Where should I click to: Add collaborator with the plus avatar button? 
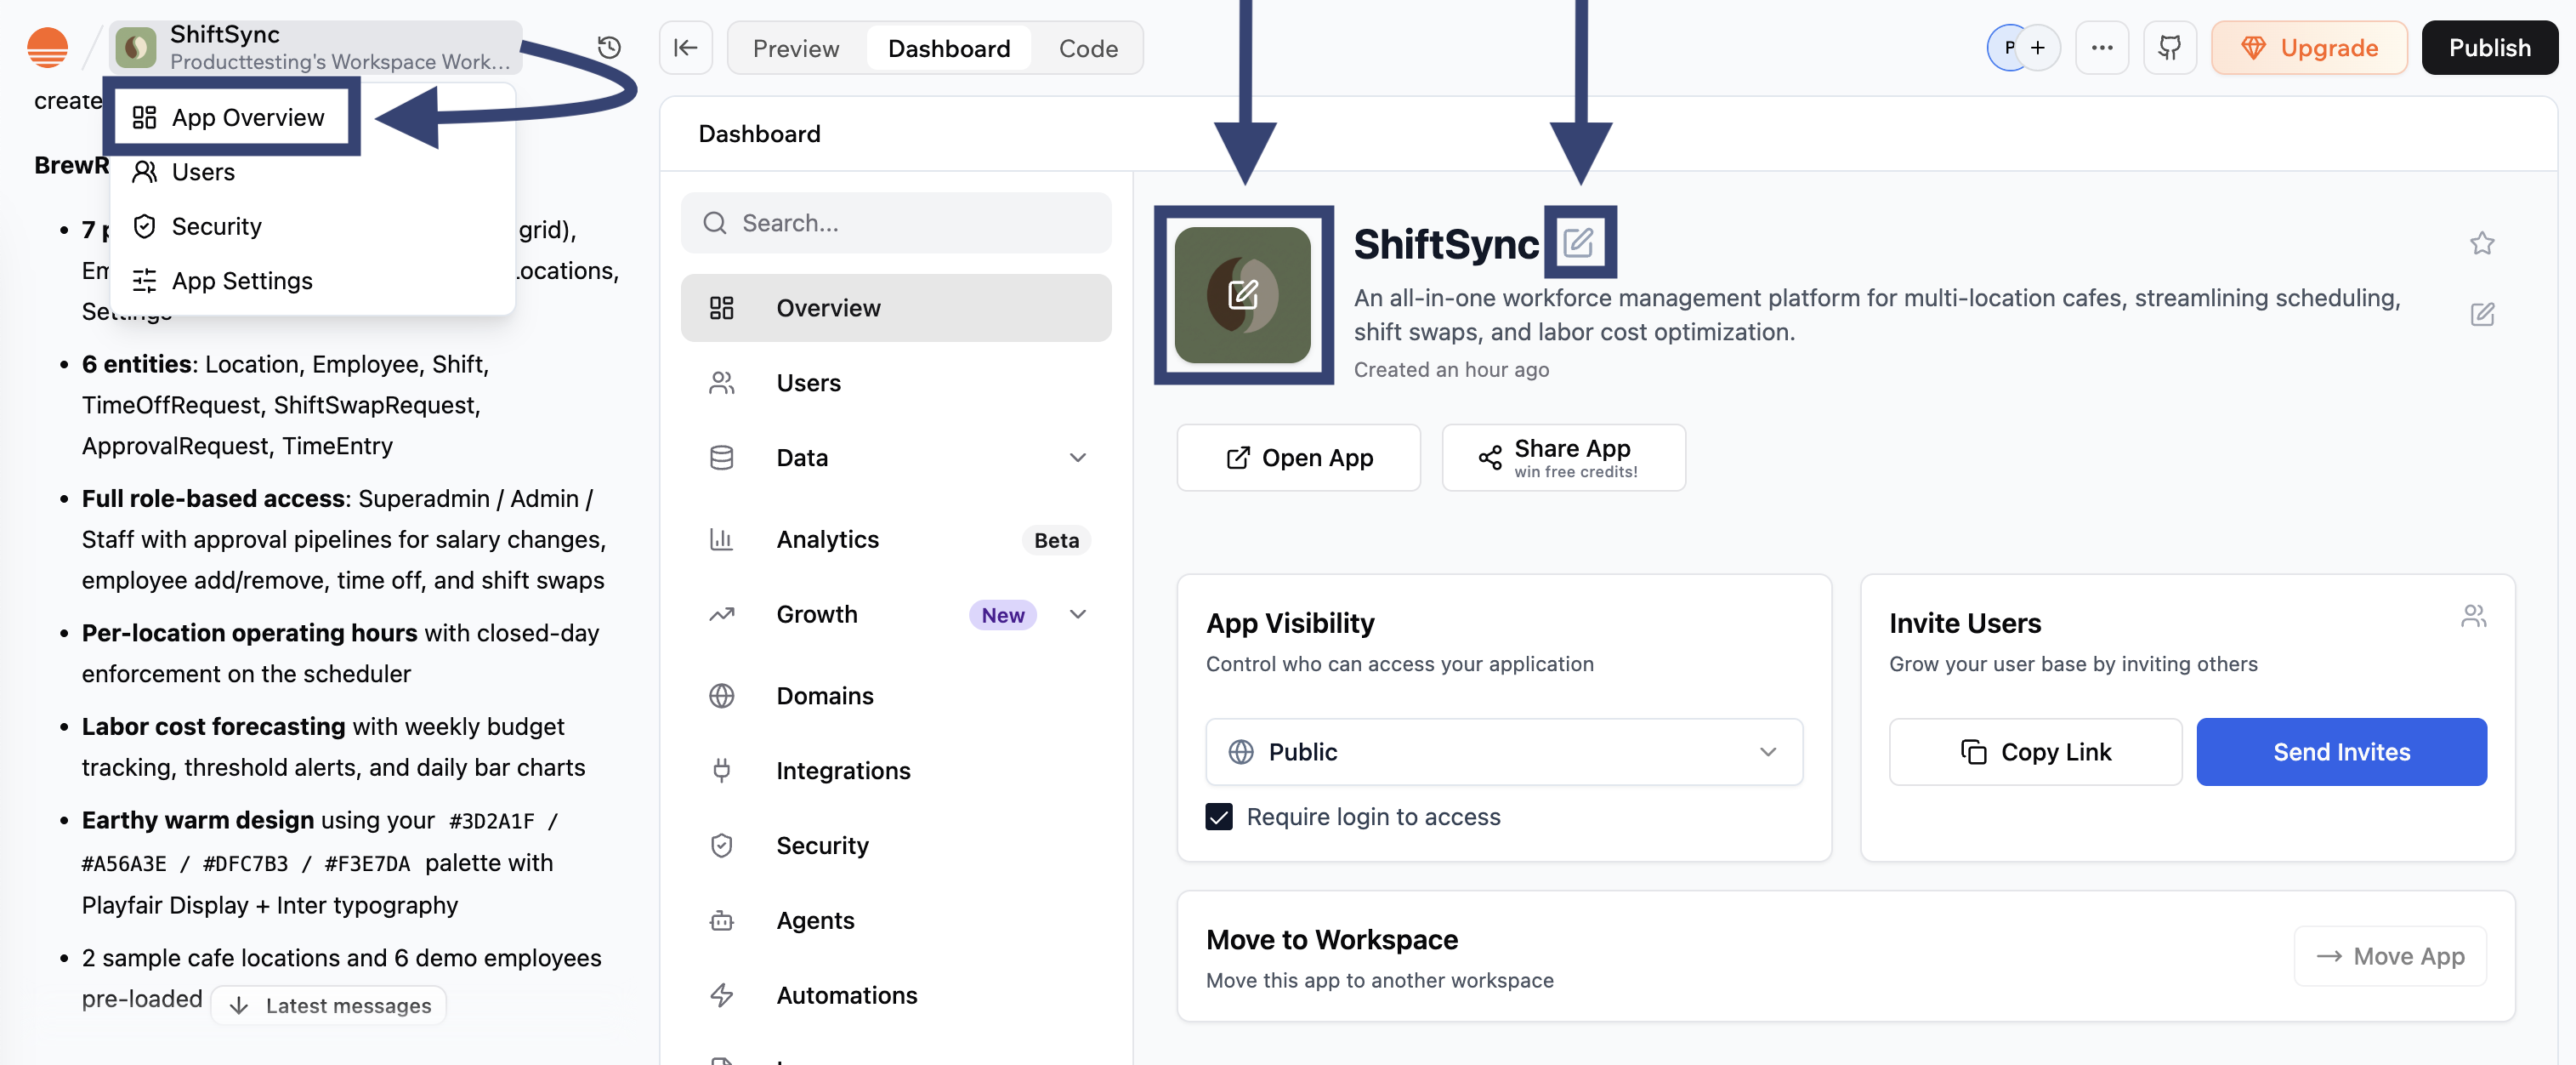point(2038,48)
